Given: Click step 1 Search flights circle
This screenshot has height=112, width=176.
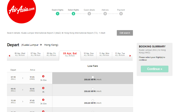Looking at the screenshot, I should (x=57, y=14).
